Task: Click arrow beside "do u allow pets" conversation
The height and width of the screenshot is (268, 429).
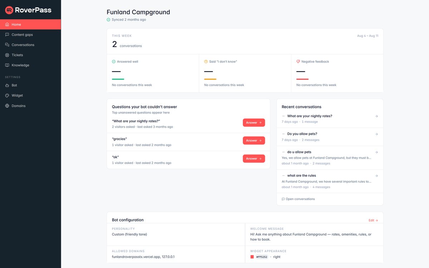Action: point(376,152)
